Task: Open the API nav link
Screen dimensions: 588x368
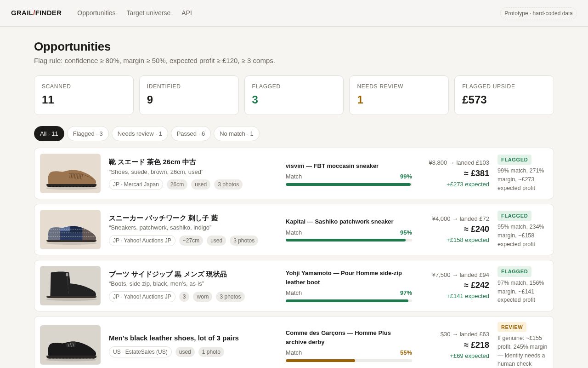Action: (x=187, y=13)
